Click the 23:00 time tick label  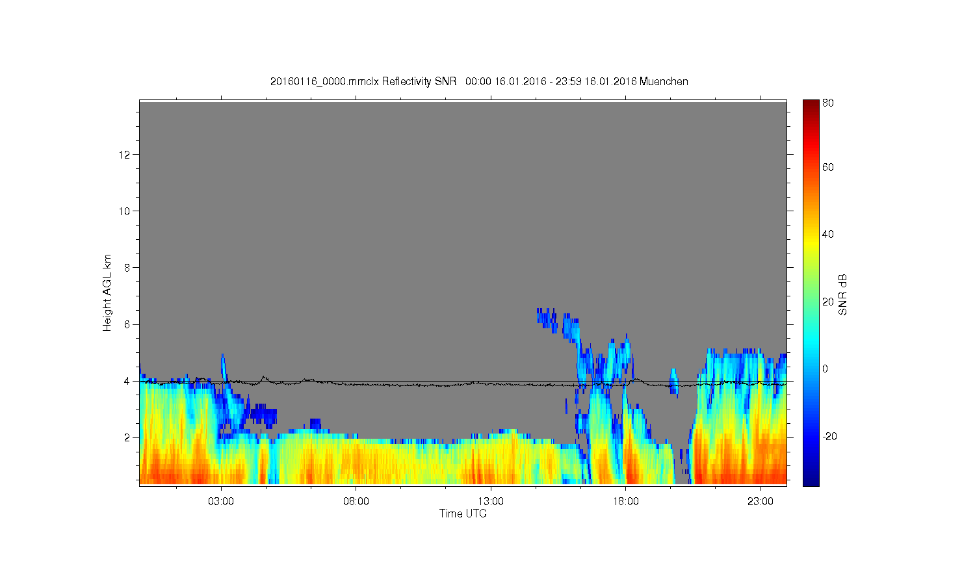click(x=760, y=502)
